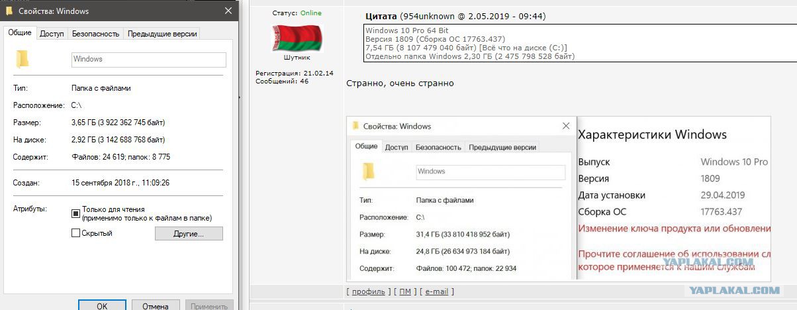Click folder name field in embedded dialog
The height and width of the screenshot is (310, 797).
coord(491,172)
